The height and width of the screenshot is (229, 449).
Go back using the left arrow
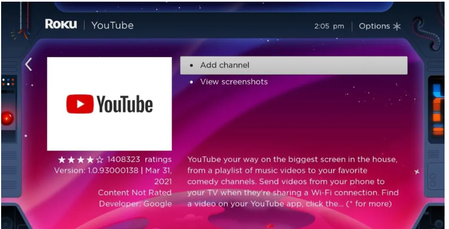click(28, 64)
